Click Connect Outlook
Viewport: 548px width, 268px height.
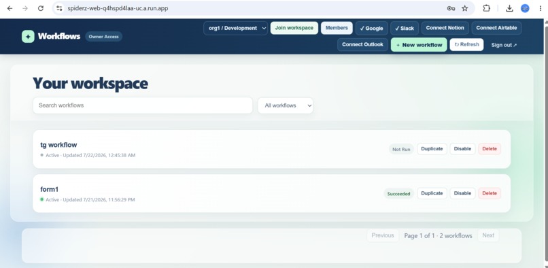click(362, 44)
